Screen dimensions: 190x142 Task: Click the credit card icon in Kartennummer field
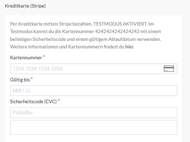pyautogui.click(x=169, y=68)
